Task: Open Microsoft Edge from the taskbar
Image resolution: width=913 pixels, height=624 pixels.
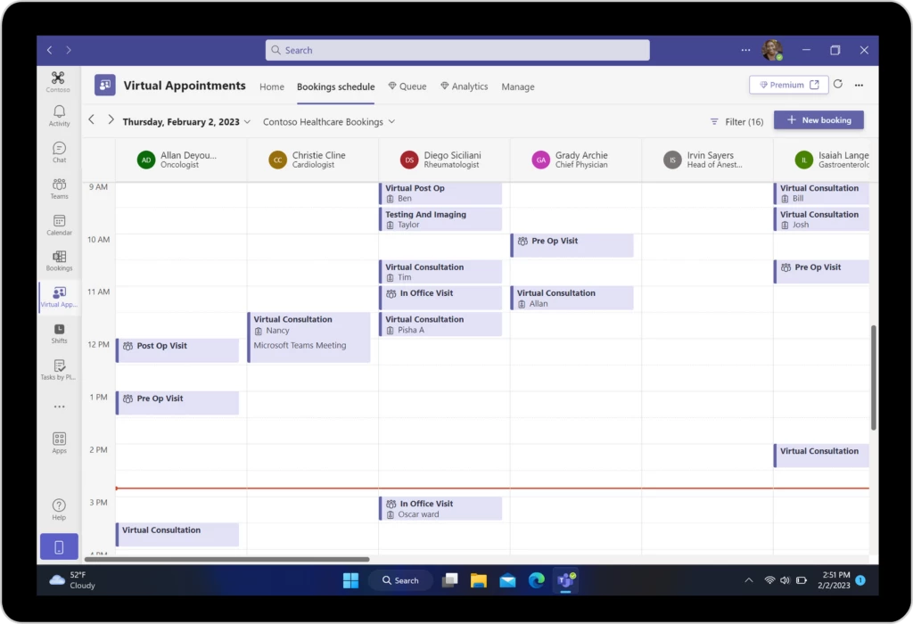Action: (536, 580)
